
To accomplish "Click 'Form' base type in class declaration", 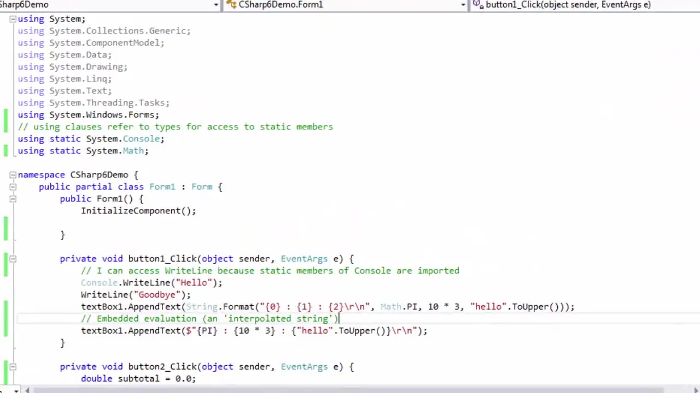I will pyautogui.click(x=202, y=187).
